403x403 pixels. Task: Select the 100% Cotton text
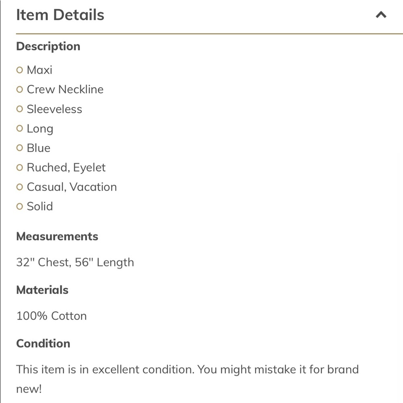tap(52, 316)
